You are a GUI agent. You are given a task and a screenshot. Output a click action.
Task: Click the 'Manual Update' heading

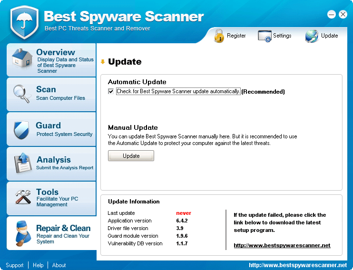(133, 127)
